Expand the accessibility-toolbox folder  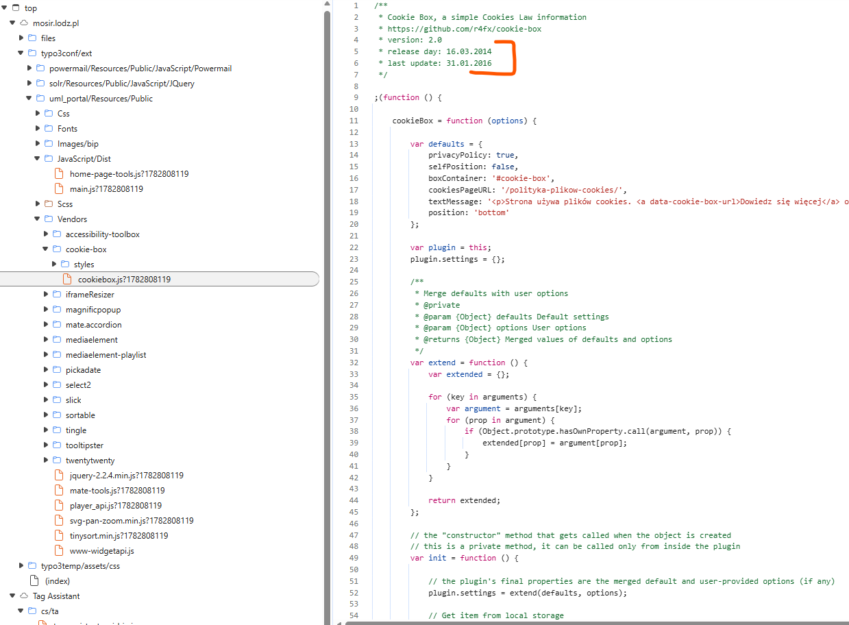[47, 234]
